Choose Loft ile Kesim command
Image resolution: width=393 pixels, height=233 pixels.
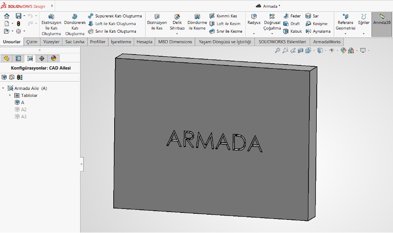tap(225, 24)
